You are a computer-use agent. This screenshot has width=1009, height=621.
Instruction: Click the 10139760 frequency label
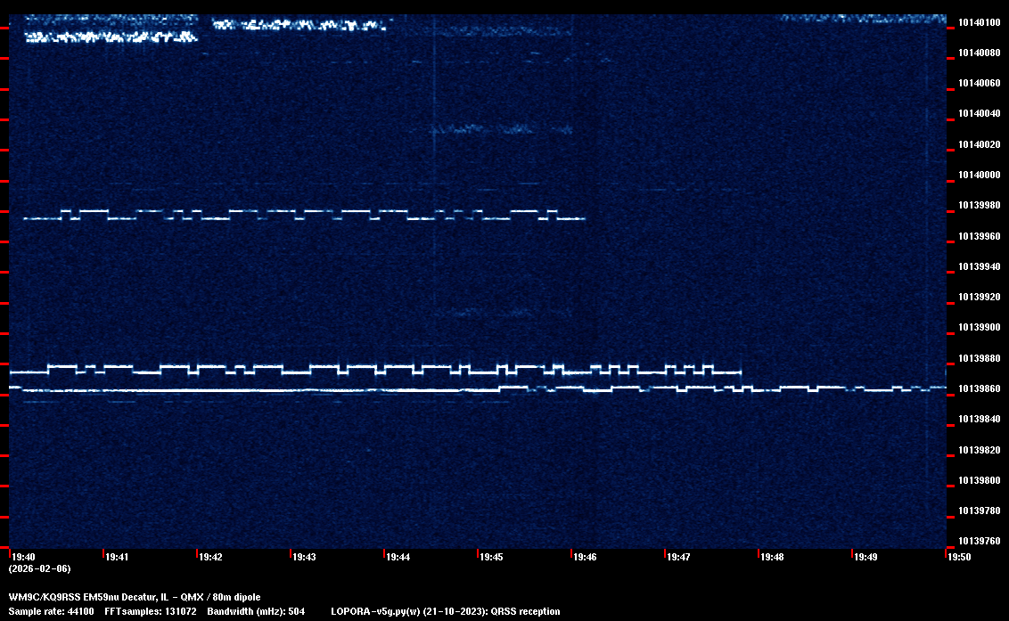pyautogui.click(x=979, y=541)
